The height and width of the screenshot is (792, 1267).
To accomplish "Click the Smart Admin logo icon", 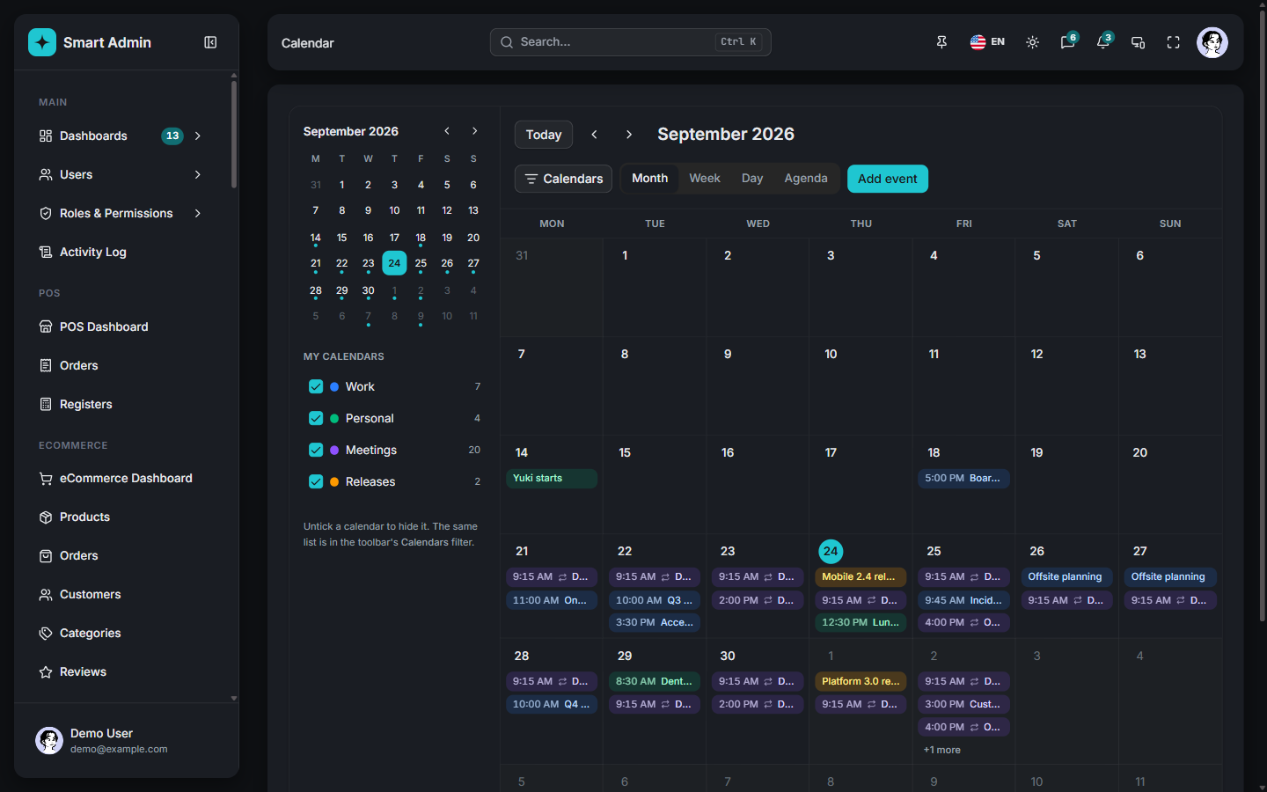I will (42, 42).
